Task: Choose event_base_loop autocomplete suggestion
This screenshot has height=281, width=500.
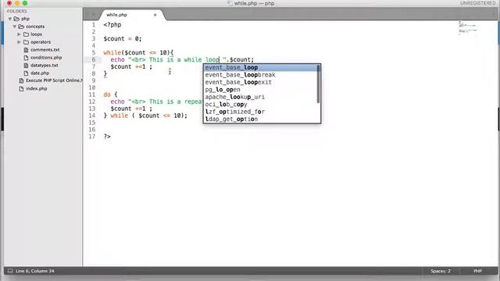Action: (260, 68)
